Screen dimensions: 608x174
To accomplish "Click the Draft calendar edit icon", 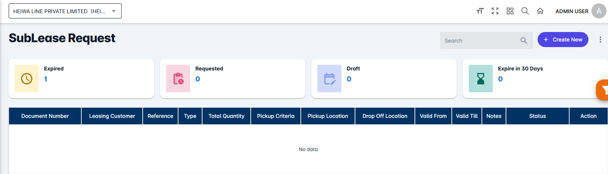I will click(329, 78).
